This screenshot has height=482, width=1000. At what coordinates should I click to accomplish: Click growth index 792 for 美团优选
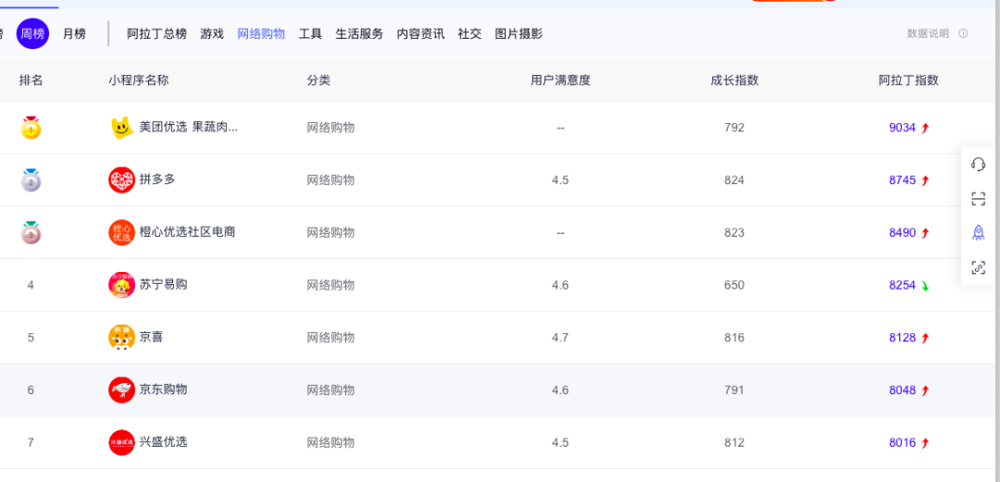734,128
